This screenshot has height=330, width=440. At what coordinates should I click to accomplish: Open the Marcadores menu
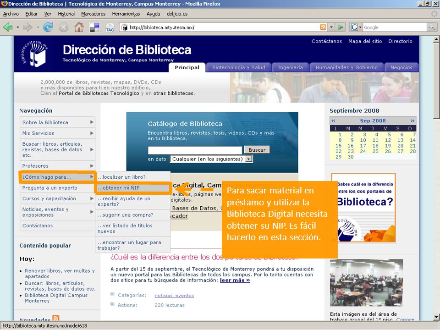point(93,14)
